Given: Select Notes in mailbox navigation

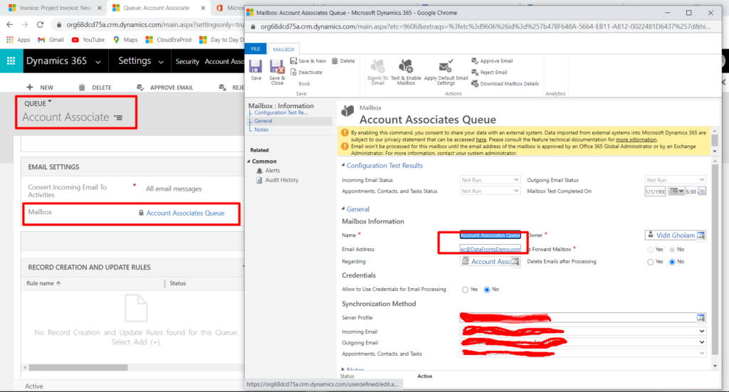Looking at the screenshot, I should (x=261, y=129).
